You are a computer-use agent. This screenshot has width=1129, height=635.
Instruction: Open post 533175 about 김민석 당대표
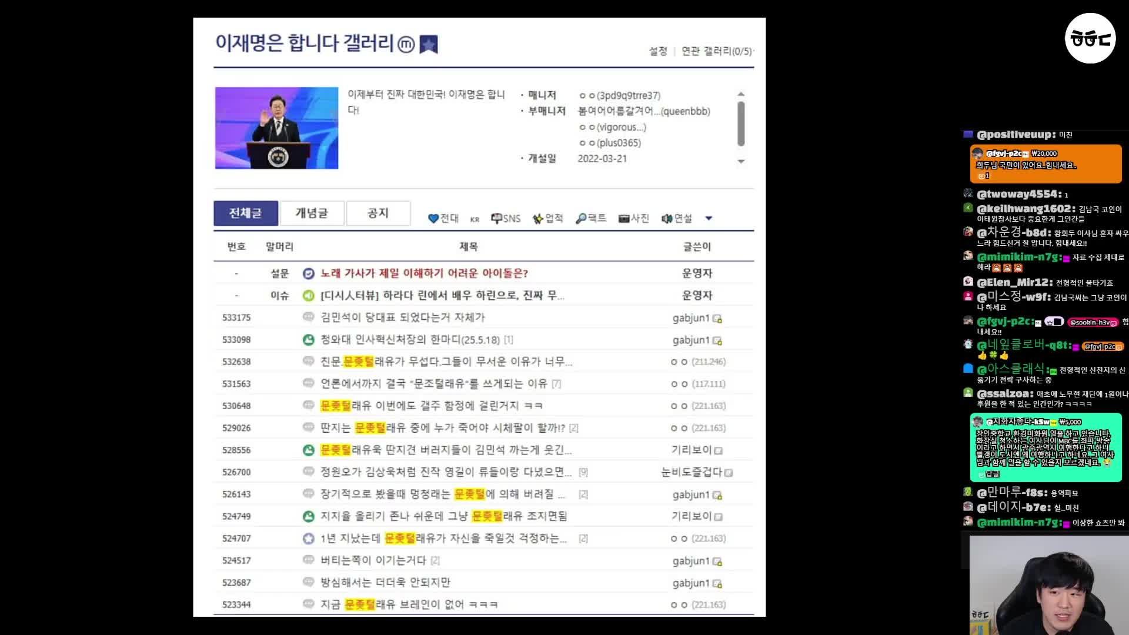[403, 317]
